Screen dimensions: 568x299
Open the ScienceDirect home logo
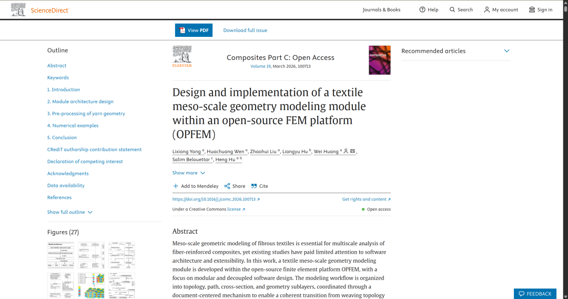coord(50,10)
